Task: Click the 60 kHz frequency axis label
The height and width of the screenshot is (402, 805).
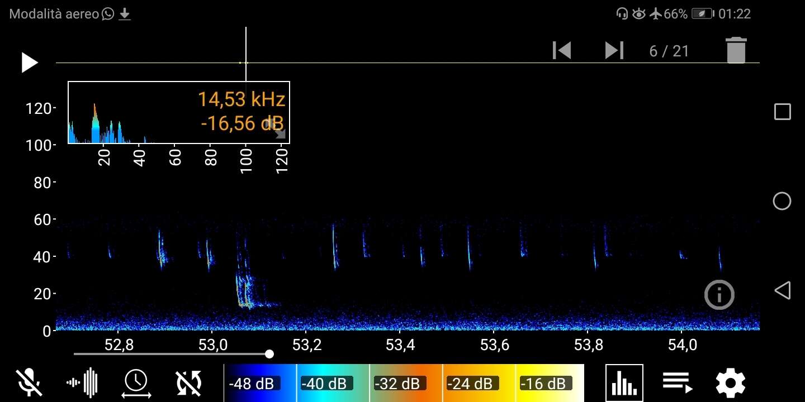Action: coord(43,220)
